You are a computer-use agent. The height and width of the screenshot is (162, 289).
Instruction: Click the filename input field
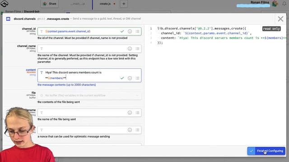(89, 112)
